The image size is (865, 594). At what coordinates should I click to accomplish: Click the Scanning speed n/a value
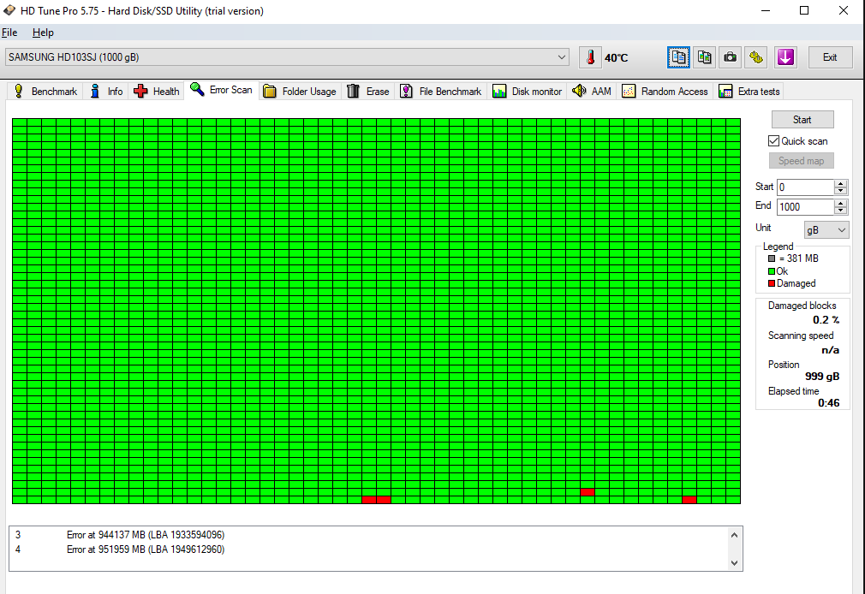coord(830,350)
